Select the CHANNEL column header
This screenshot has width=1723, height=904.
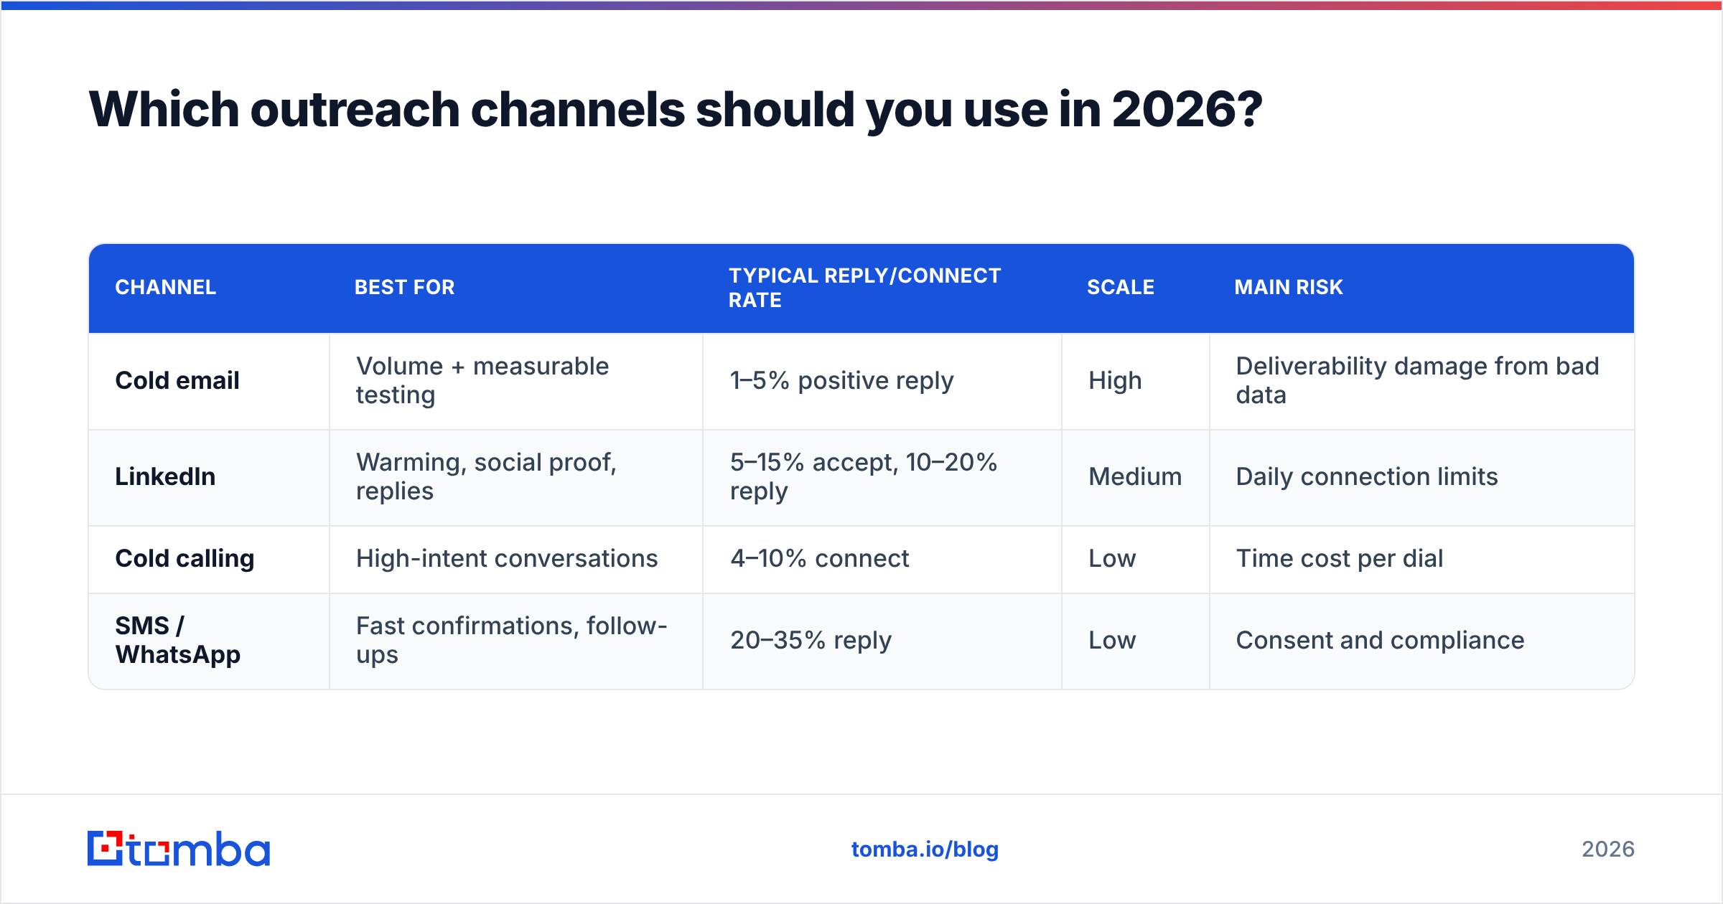(166, 287)
